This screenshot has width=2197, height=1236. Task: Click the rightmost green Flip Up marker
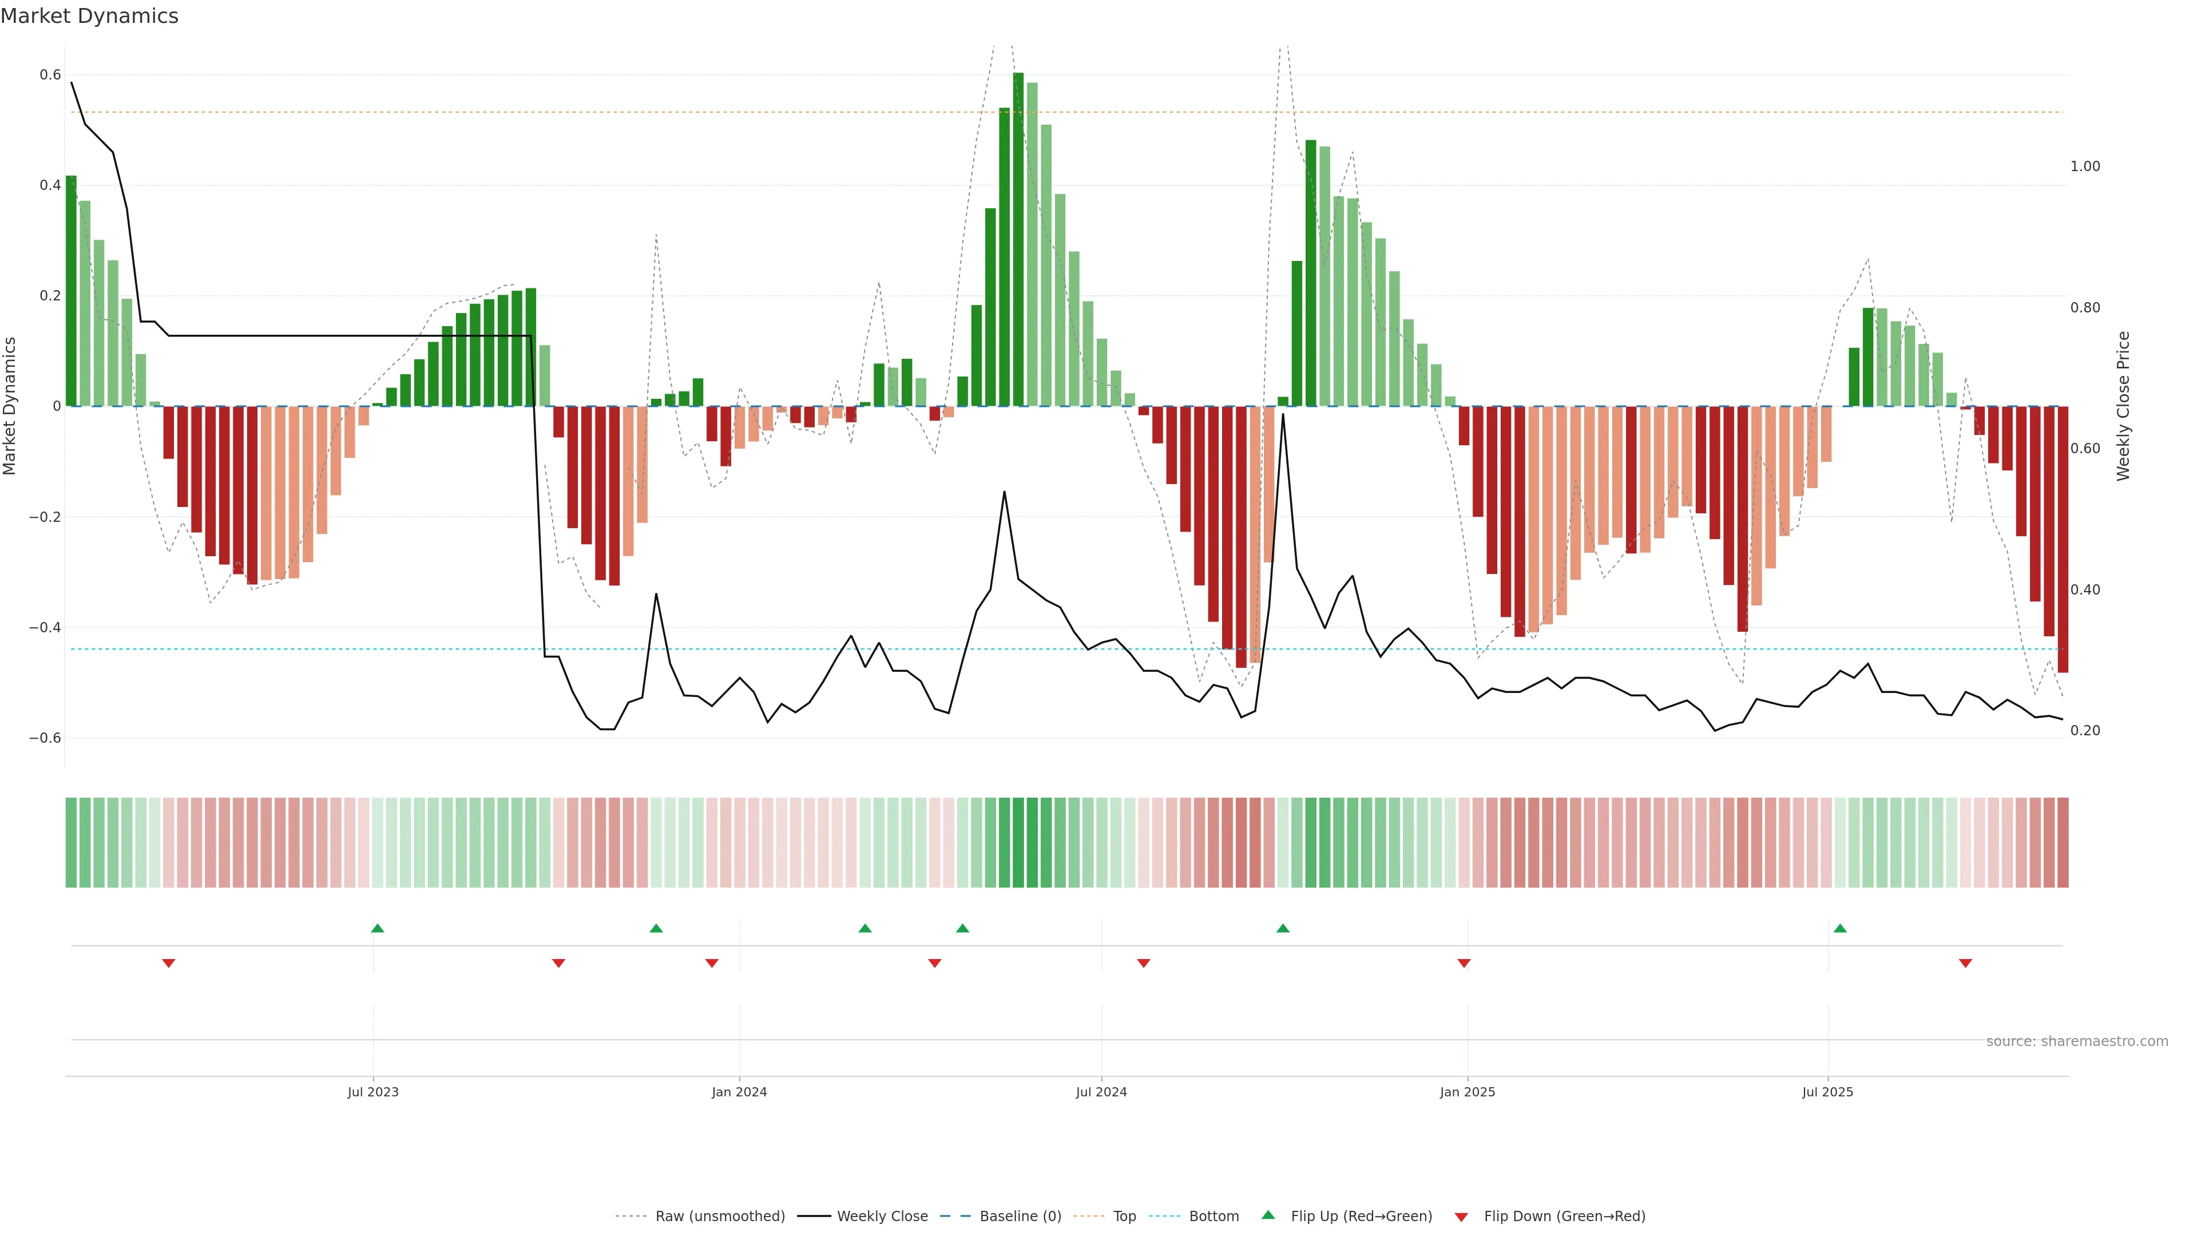[1839, 928]
